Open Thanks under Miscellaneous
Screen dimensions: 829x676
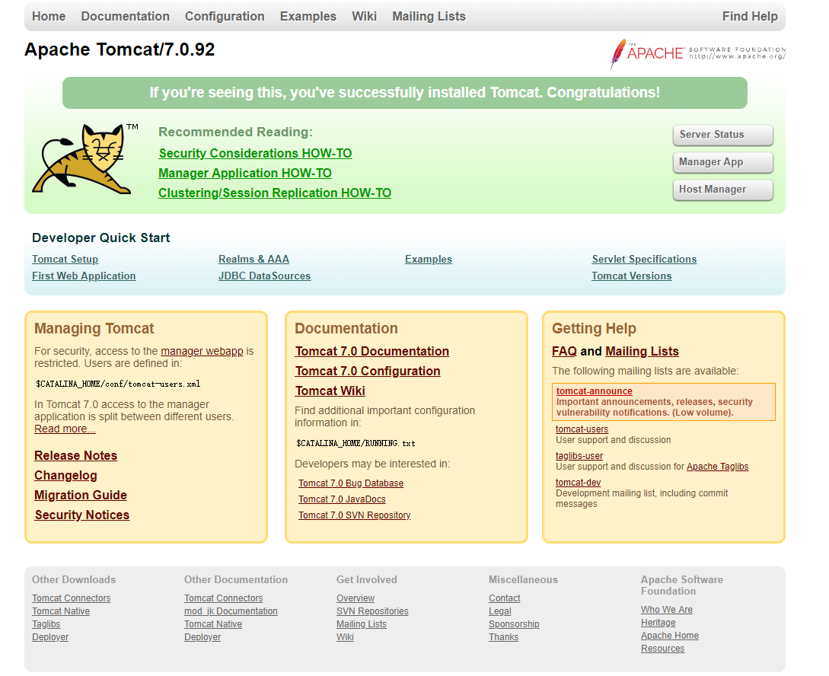pyautogui.click(x=504, y=637)
